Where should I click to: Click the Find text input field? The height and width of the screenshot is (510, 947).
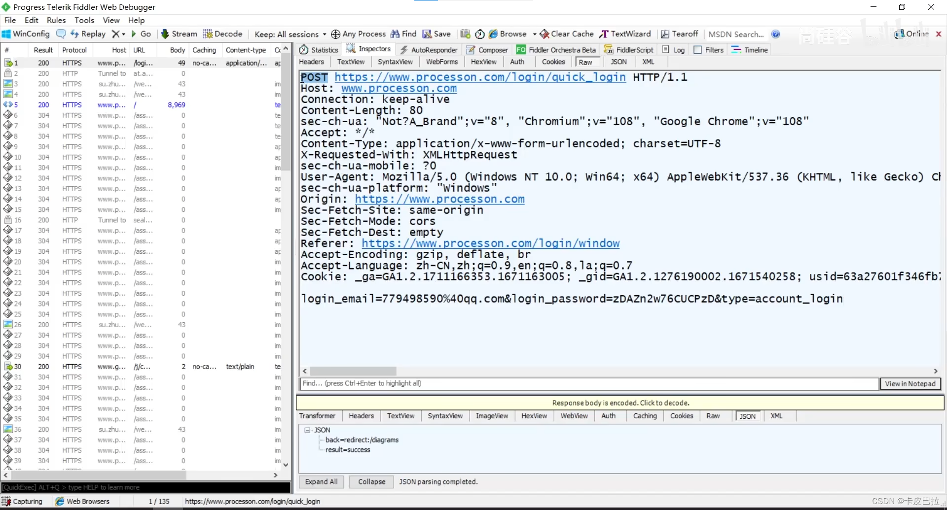pos(589,383)
